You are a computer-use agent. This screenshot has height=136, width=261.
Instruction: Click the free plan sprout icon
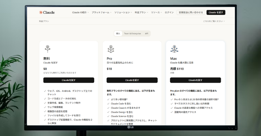pyautogui.click(x=47, y=49)
